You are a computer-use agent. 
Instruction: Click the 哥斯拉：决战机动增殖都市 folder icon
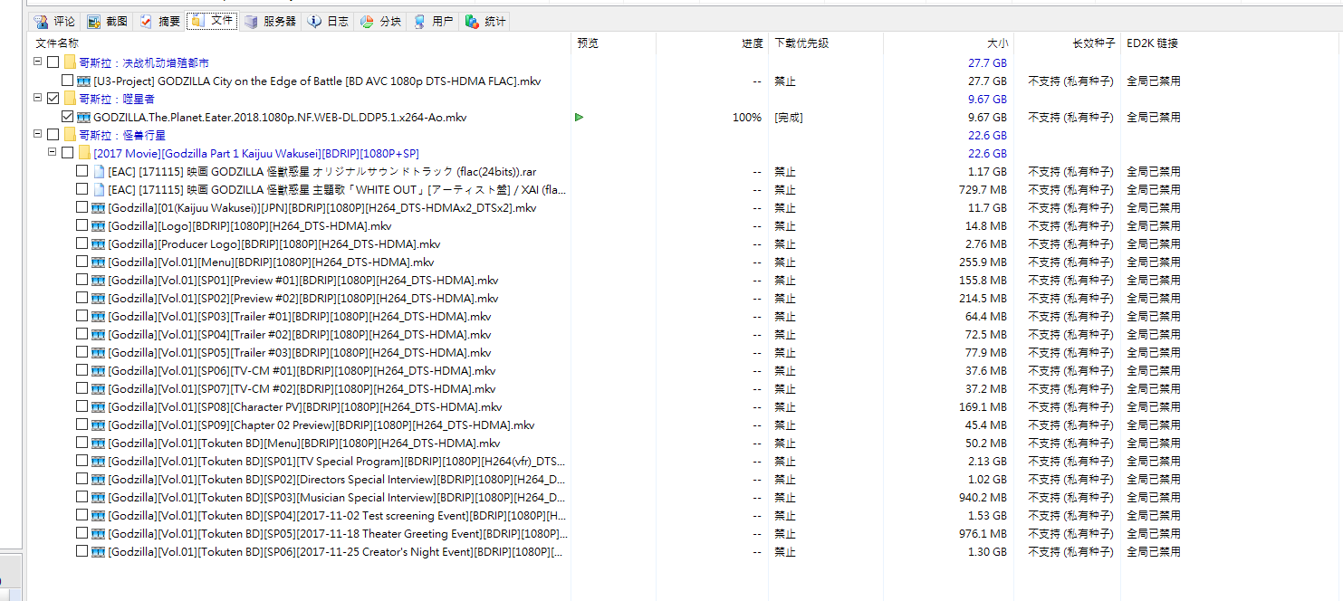pyautogui.click(x=70, y=63)
